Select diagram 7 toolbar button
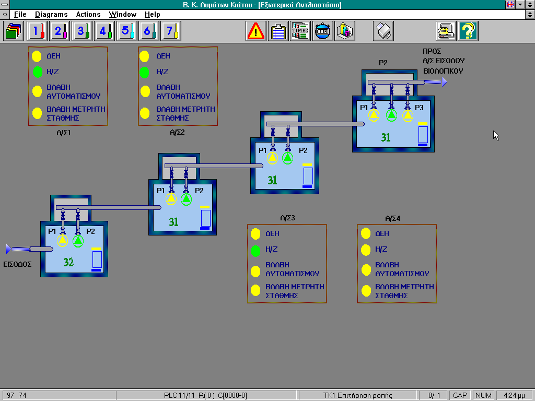This screenshot has width=535, height=401. 170,31
